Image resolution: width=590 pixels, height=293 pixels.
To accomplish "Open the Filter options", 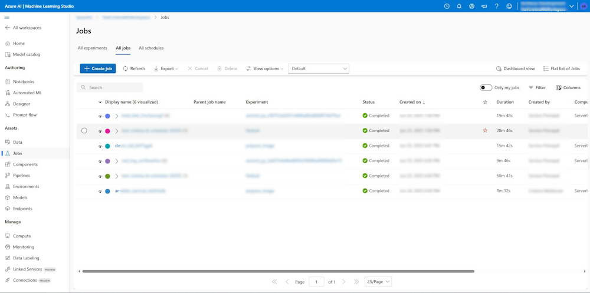I will pos(537,88).
